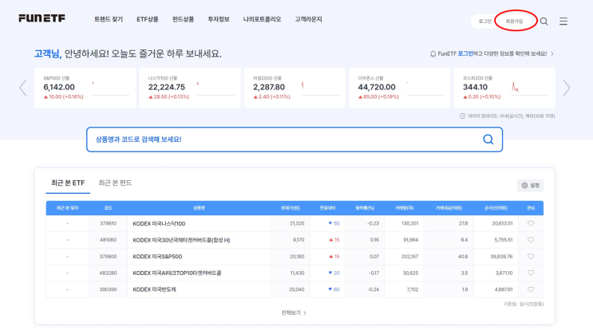
Task: Open the 트렌드 찾기 navigation menu
Action: click(109, 19)
